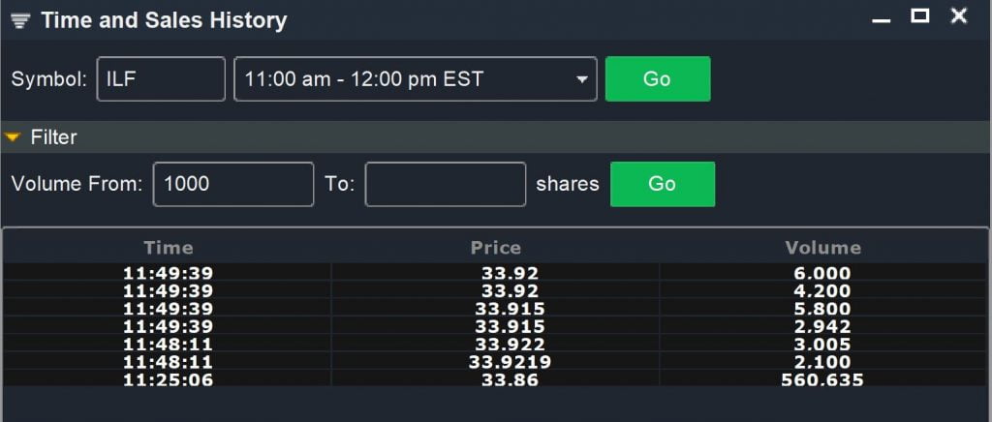Open the window menu icon beside title
This screenshot has height=422, width=992.
21,21
